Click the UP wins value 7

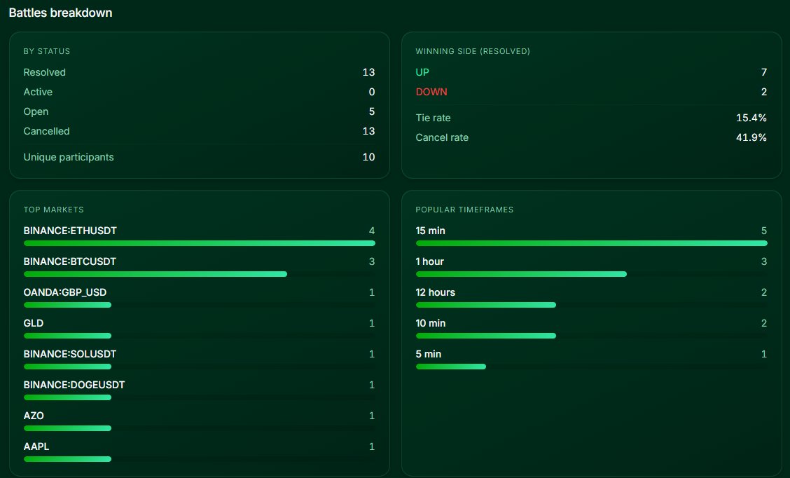click(764, 72)
